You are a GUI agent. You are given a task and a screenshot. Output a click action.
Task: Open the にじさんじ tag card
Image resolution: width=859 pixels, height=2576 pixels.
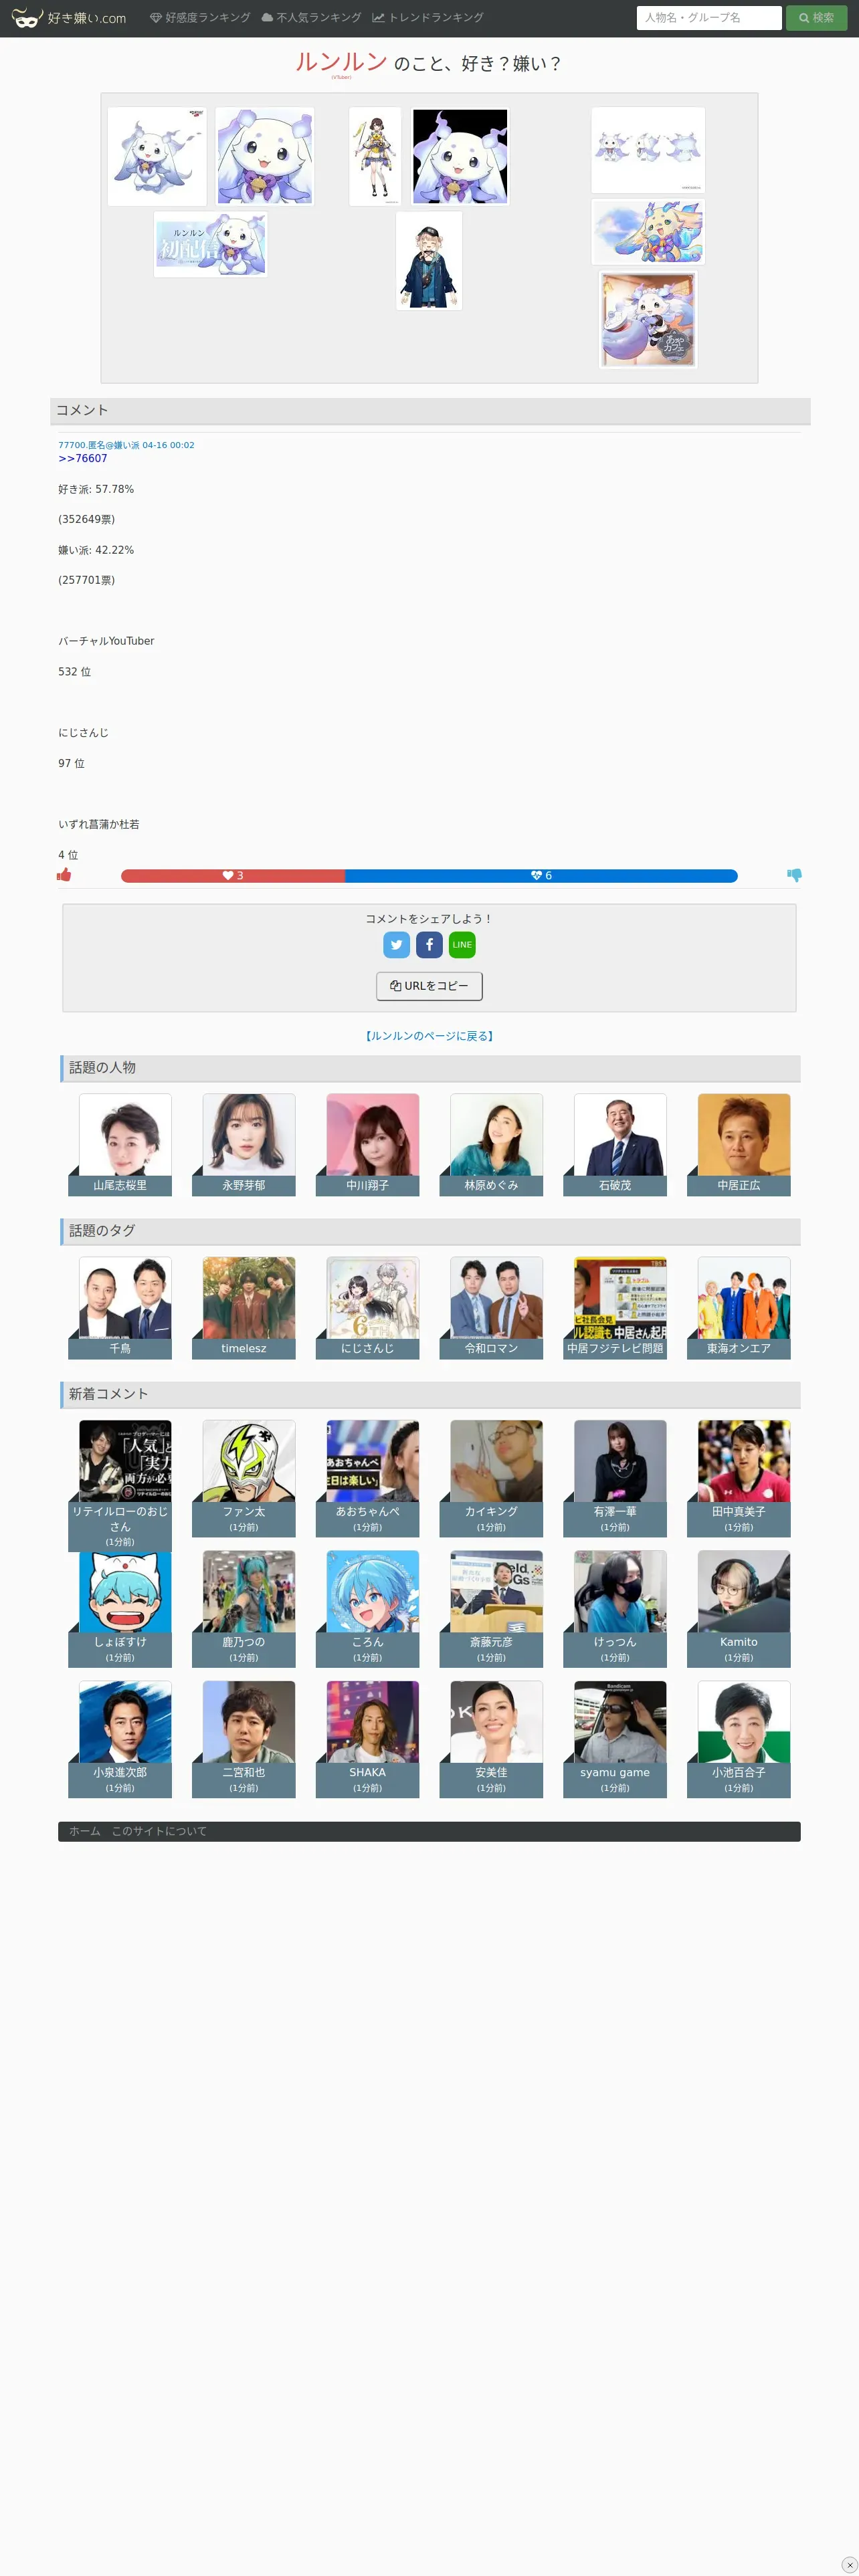[x=368, y=1307]
